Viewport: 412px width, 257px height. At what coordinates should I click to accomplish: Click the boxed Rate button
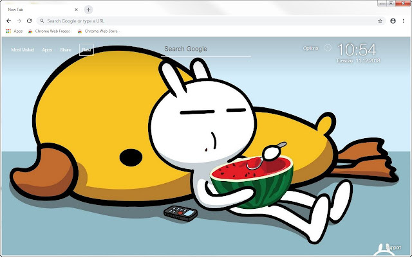pos(86,50)
